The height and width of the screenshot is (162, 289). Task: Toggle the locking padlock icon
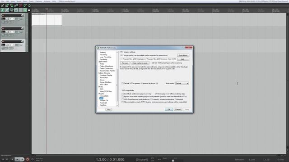(x=29, y=10)
